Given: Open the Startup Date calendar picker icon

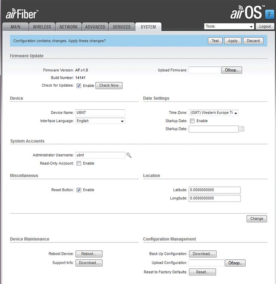Looking at the screenshot, I should 242,129.
